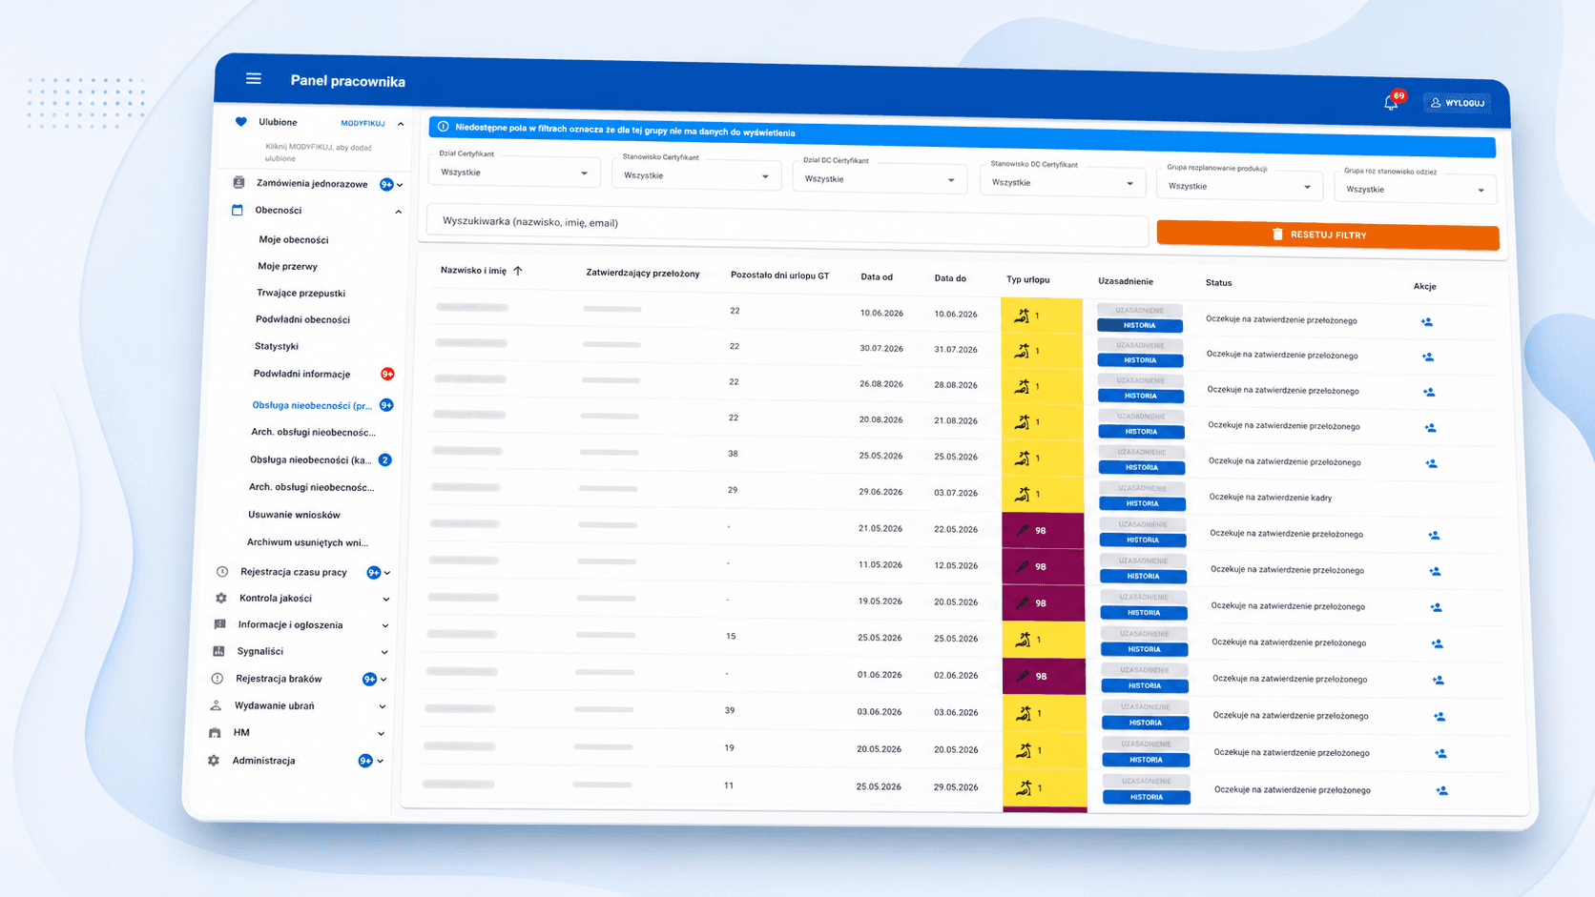Click the person action icon in the 01.06.2026 row

1439,681
